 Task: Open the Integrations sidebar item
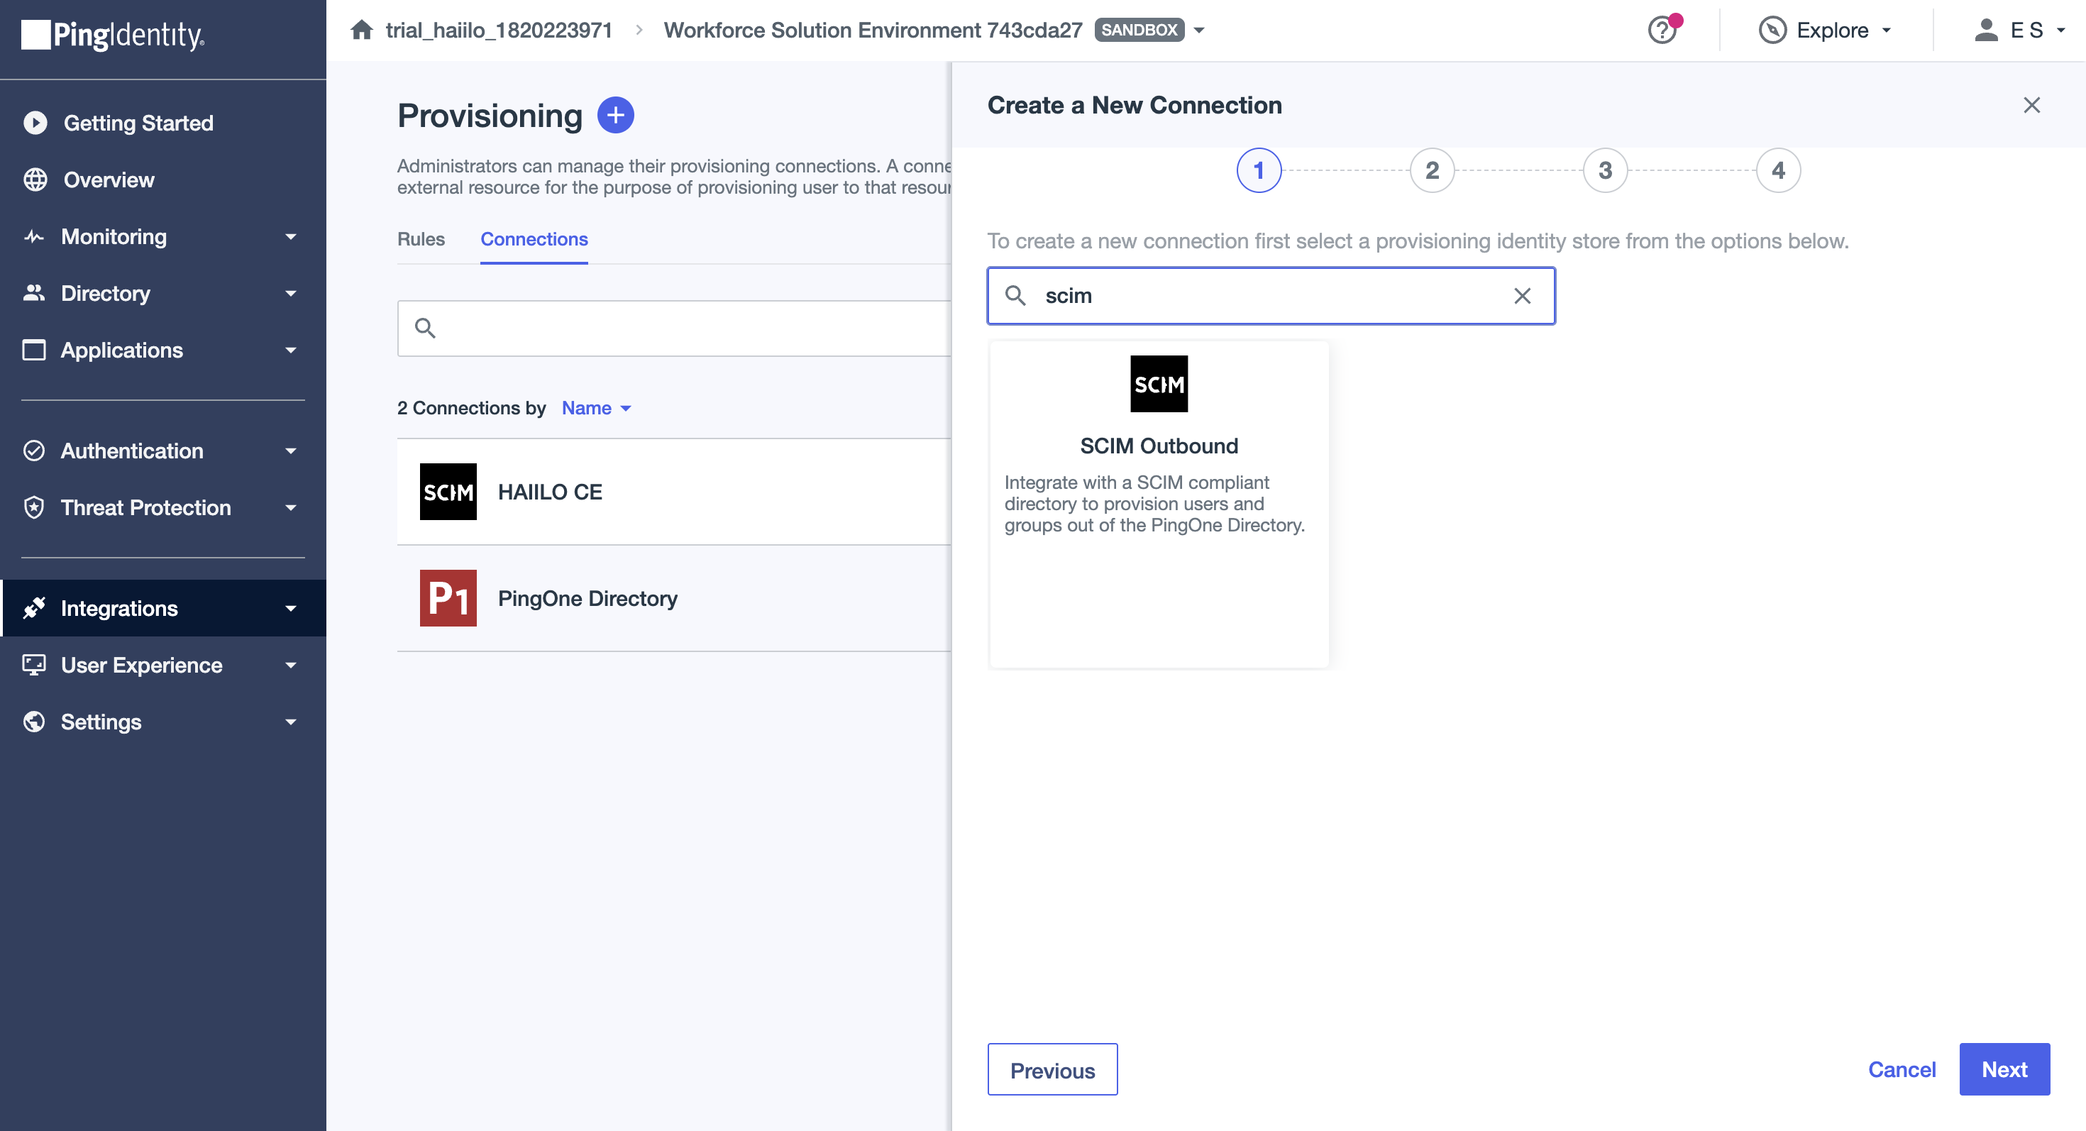162,608
